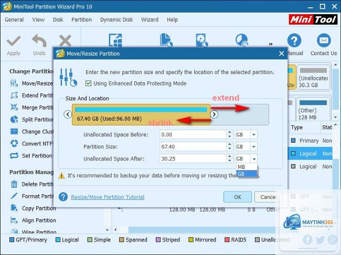Select Change Cluster Size in side panel
This screenshot has width=341, height=255.
(x=31, y=132)
